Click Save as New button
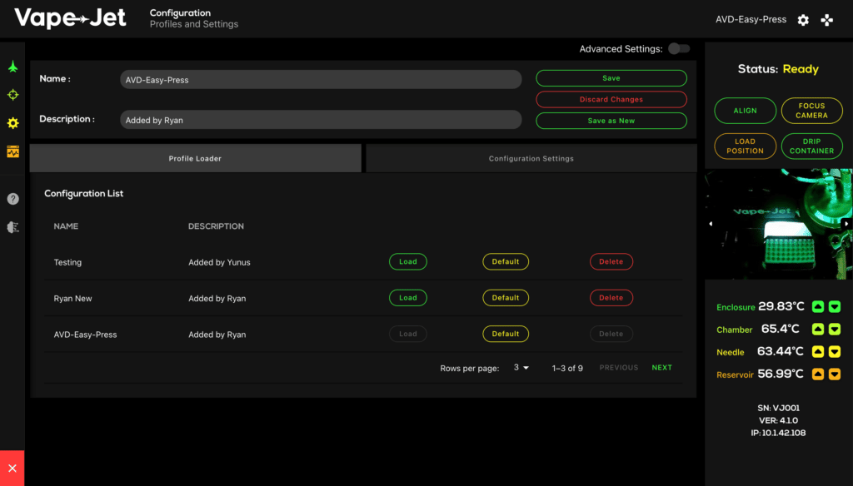 click(611, 121)
